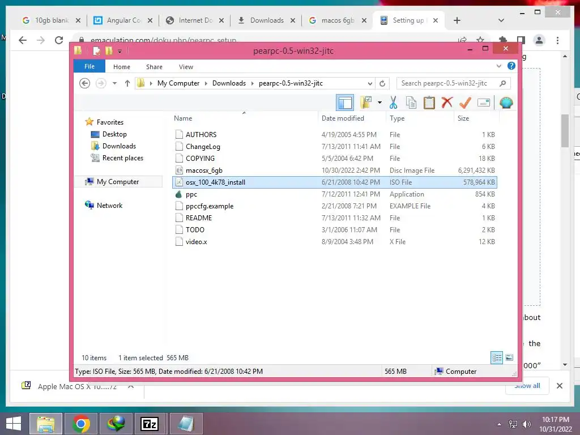Expand the Explorer ribbon chevron
Image resolution: width=580 pixels, height=435 pixels.
pyautogui.click(x=498, y=66)
